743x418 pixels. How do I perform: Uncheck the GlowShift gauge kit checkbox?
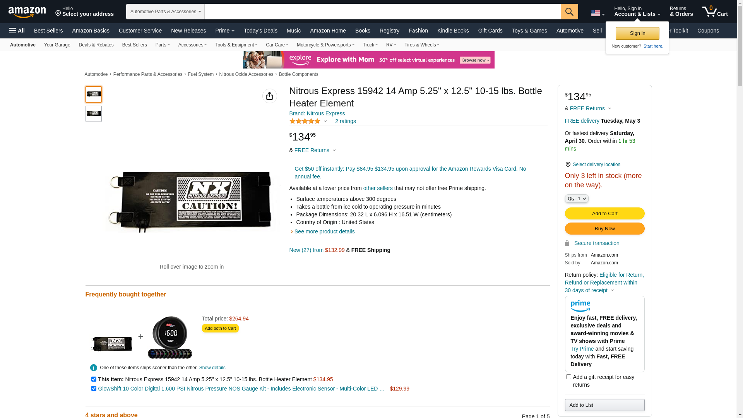tap(94, 389)
